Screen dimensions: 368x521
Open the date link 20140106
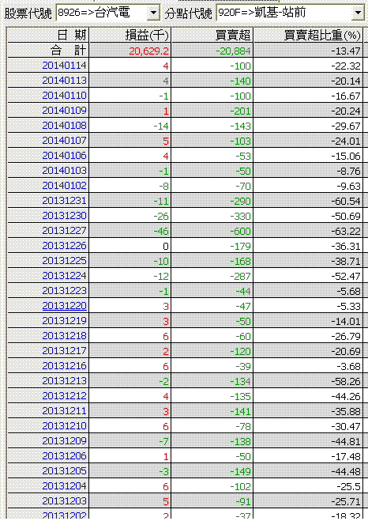tap(65, 156)
